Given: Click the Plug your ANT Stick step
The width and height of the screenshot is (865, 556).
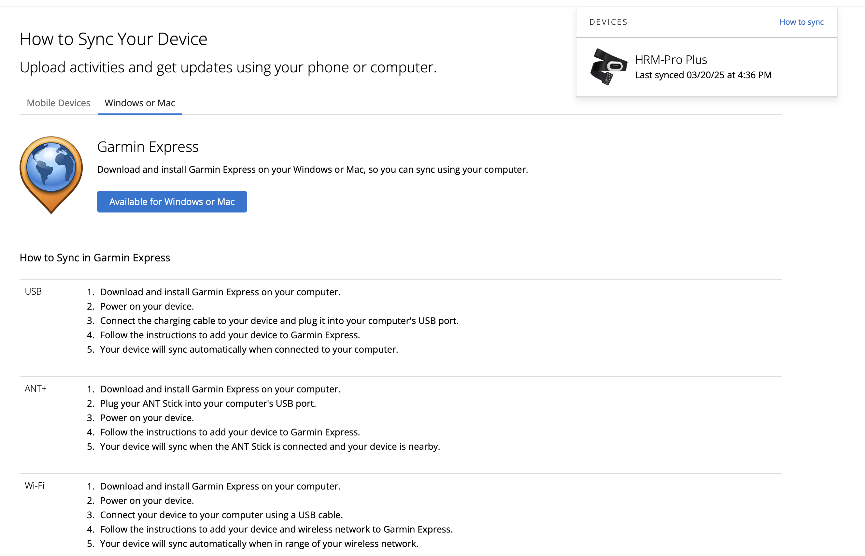Looking at the screenshot, I should [208, 403].
